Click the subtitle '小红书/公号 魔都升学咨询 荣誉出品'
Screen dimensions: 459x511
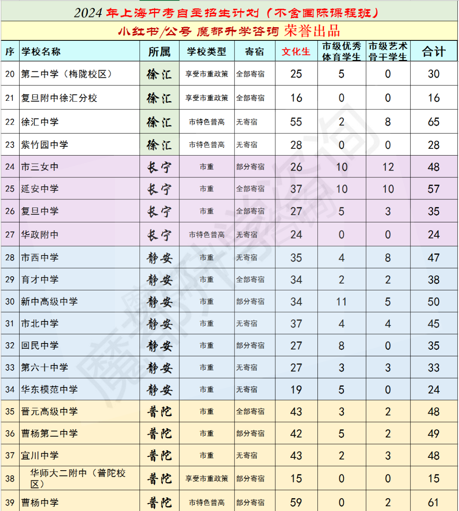tap(229, 31)
